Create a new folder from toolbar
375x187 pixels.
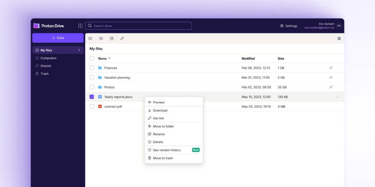tap(90, 38)
